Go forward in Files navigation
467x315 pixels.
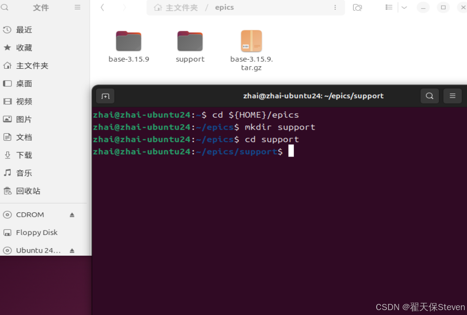tap(124, 8)
